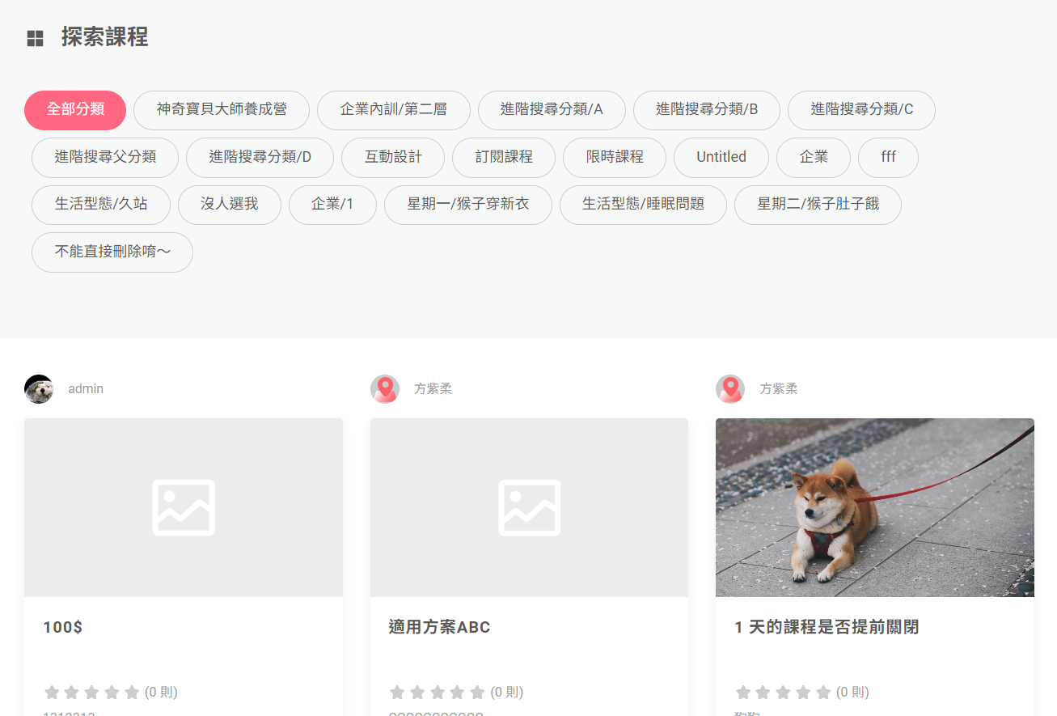The height and width of the screenshot is (716, 1057).
Task: Click (0 則) review count on 100$ card
Action: [x=161, y=693]
